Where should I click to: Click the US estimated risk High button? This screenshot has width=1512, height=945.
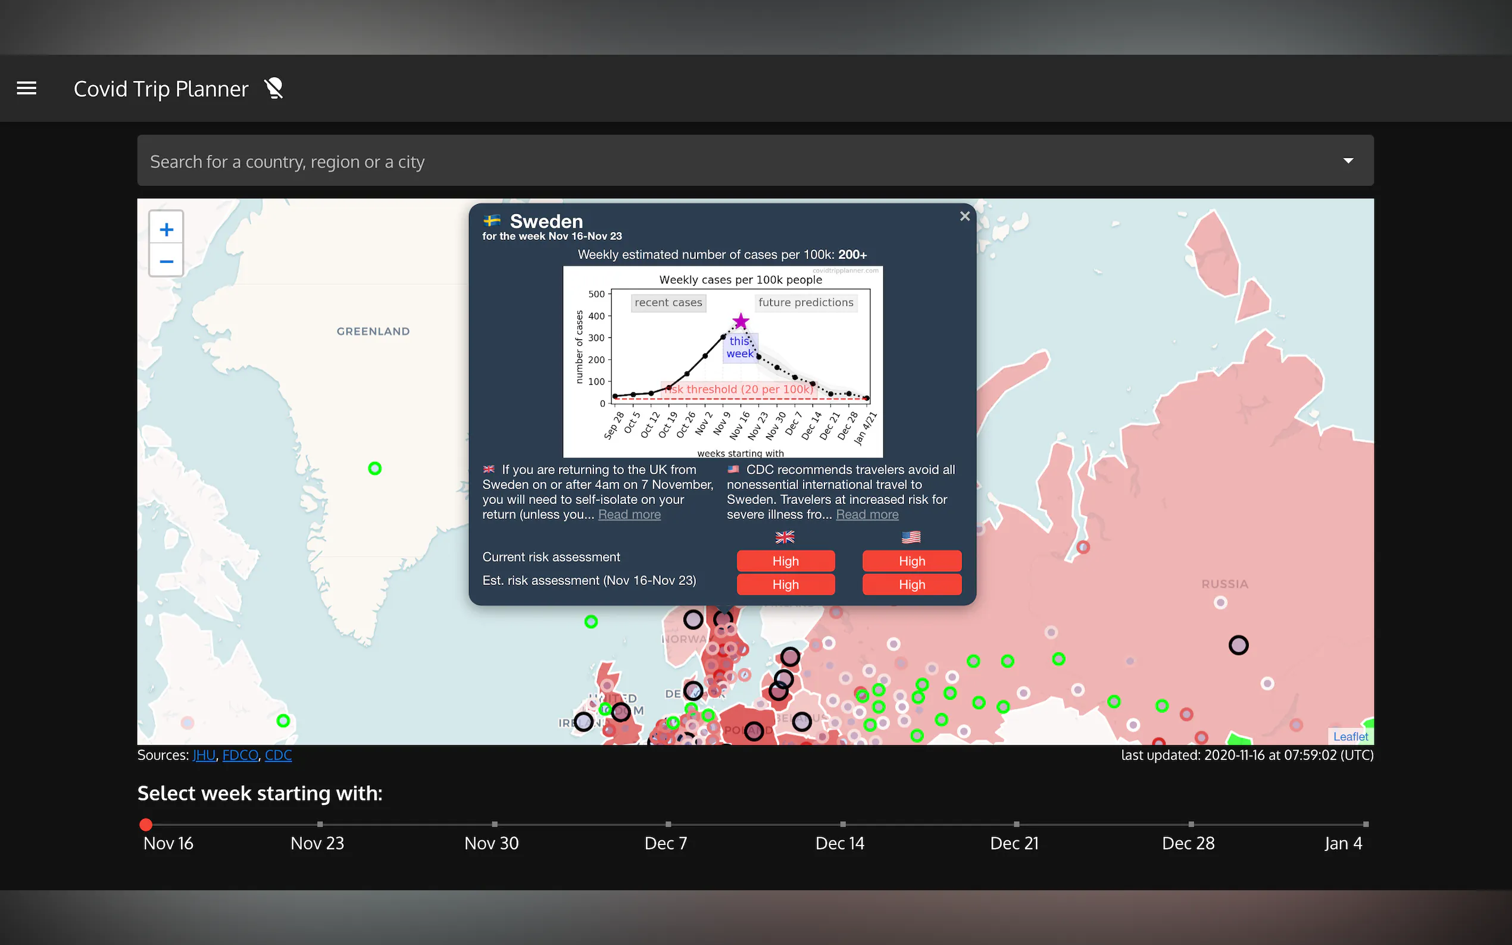(911, 584)
